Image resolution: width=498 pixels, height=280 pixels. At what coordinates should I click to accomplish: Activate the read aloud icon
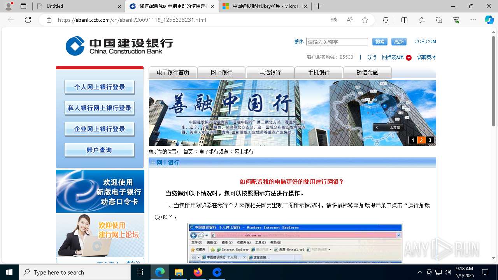click(349, 20)
